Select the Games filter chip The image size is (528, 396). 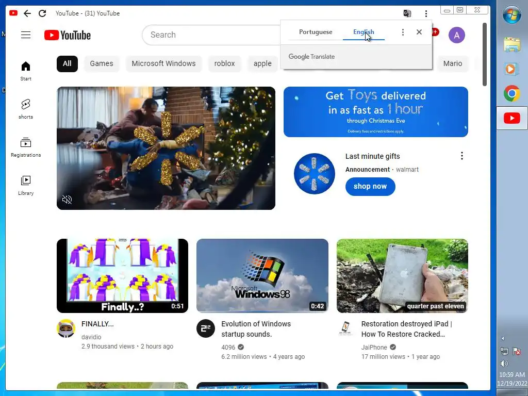tap(102, 63)
